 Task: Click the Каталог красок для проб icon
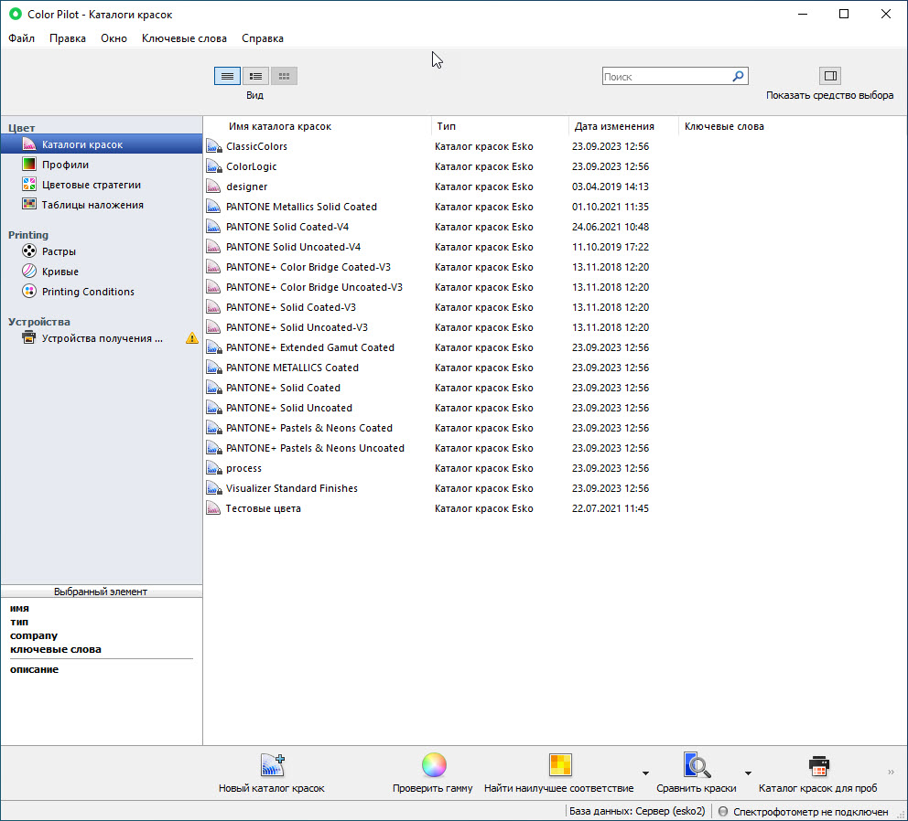click(x=819, y=765)
